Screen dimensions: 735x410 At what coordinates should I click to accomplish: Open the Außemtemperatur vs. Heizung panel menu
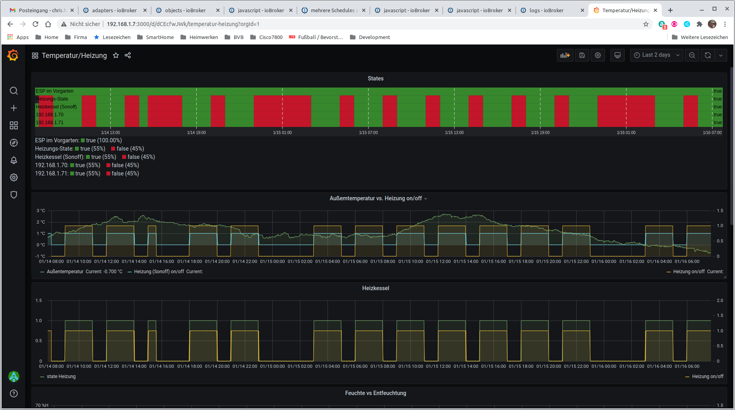point(378,198)
